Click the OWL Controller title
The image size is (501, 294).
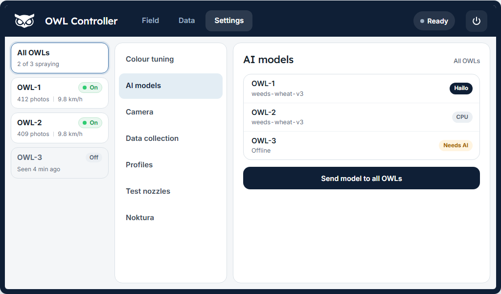tap(81, 21)
